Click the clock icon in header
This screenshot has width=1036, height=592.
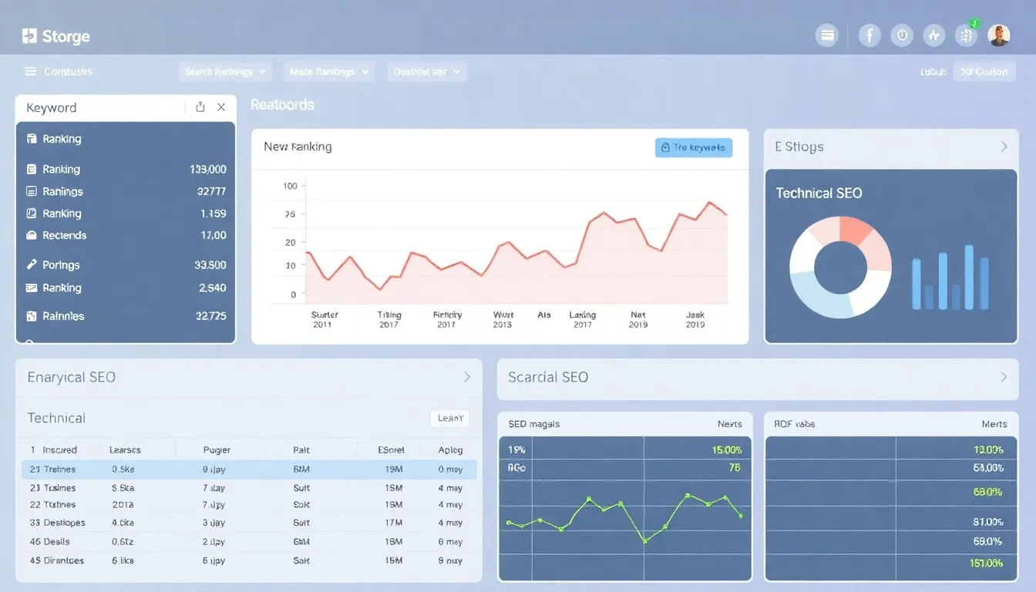[x=902, y=35]
